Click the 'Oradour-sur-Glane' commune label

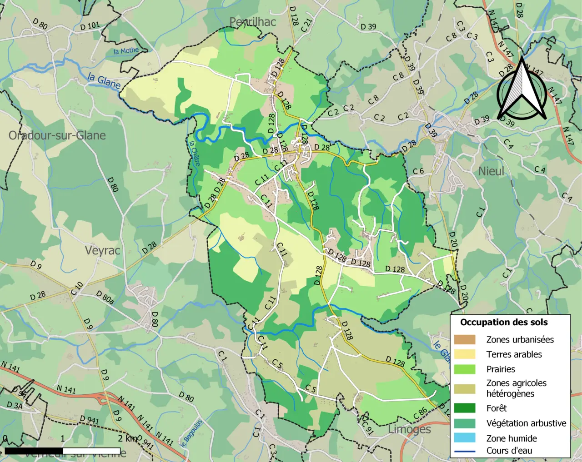[57, 135]
